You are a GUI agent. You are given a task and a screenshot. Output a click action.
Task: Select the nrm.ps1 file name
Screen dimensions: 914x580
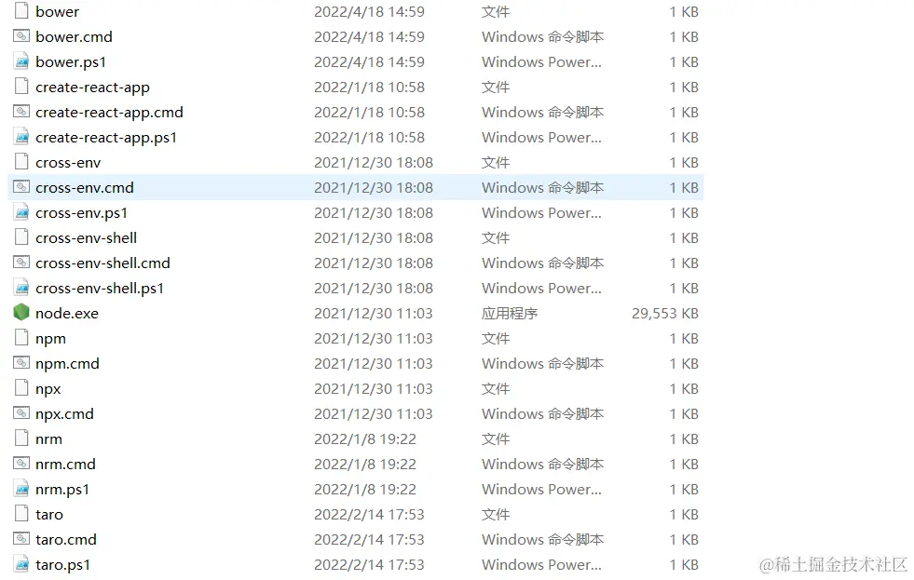click(62, 490)
